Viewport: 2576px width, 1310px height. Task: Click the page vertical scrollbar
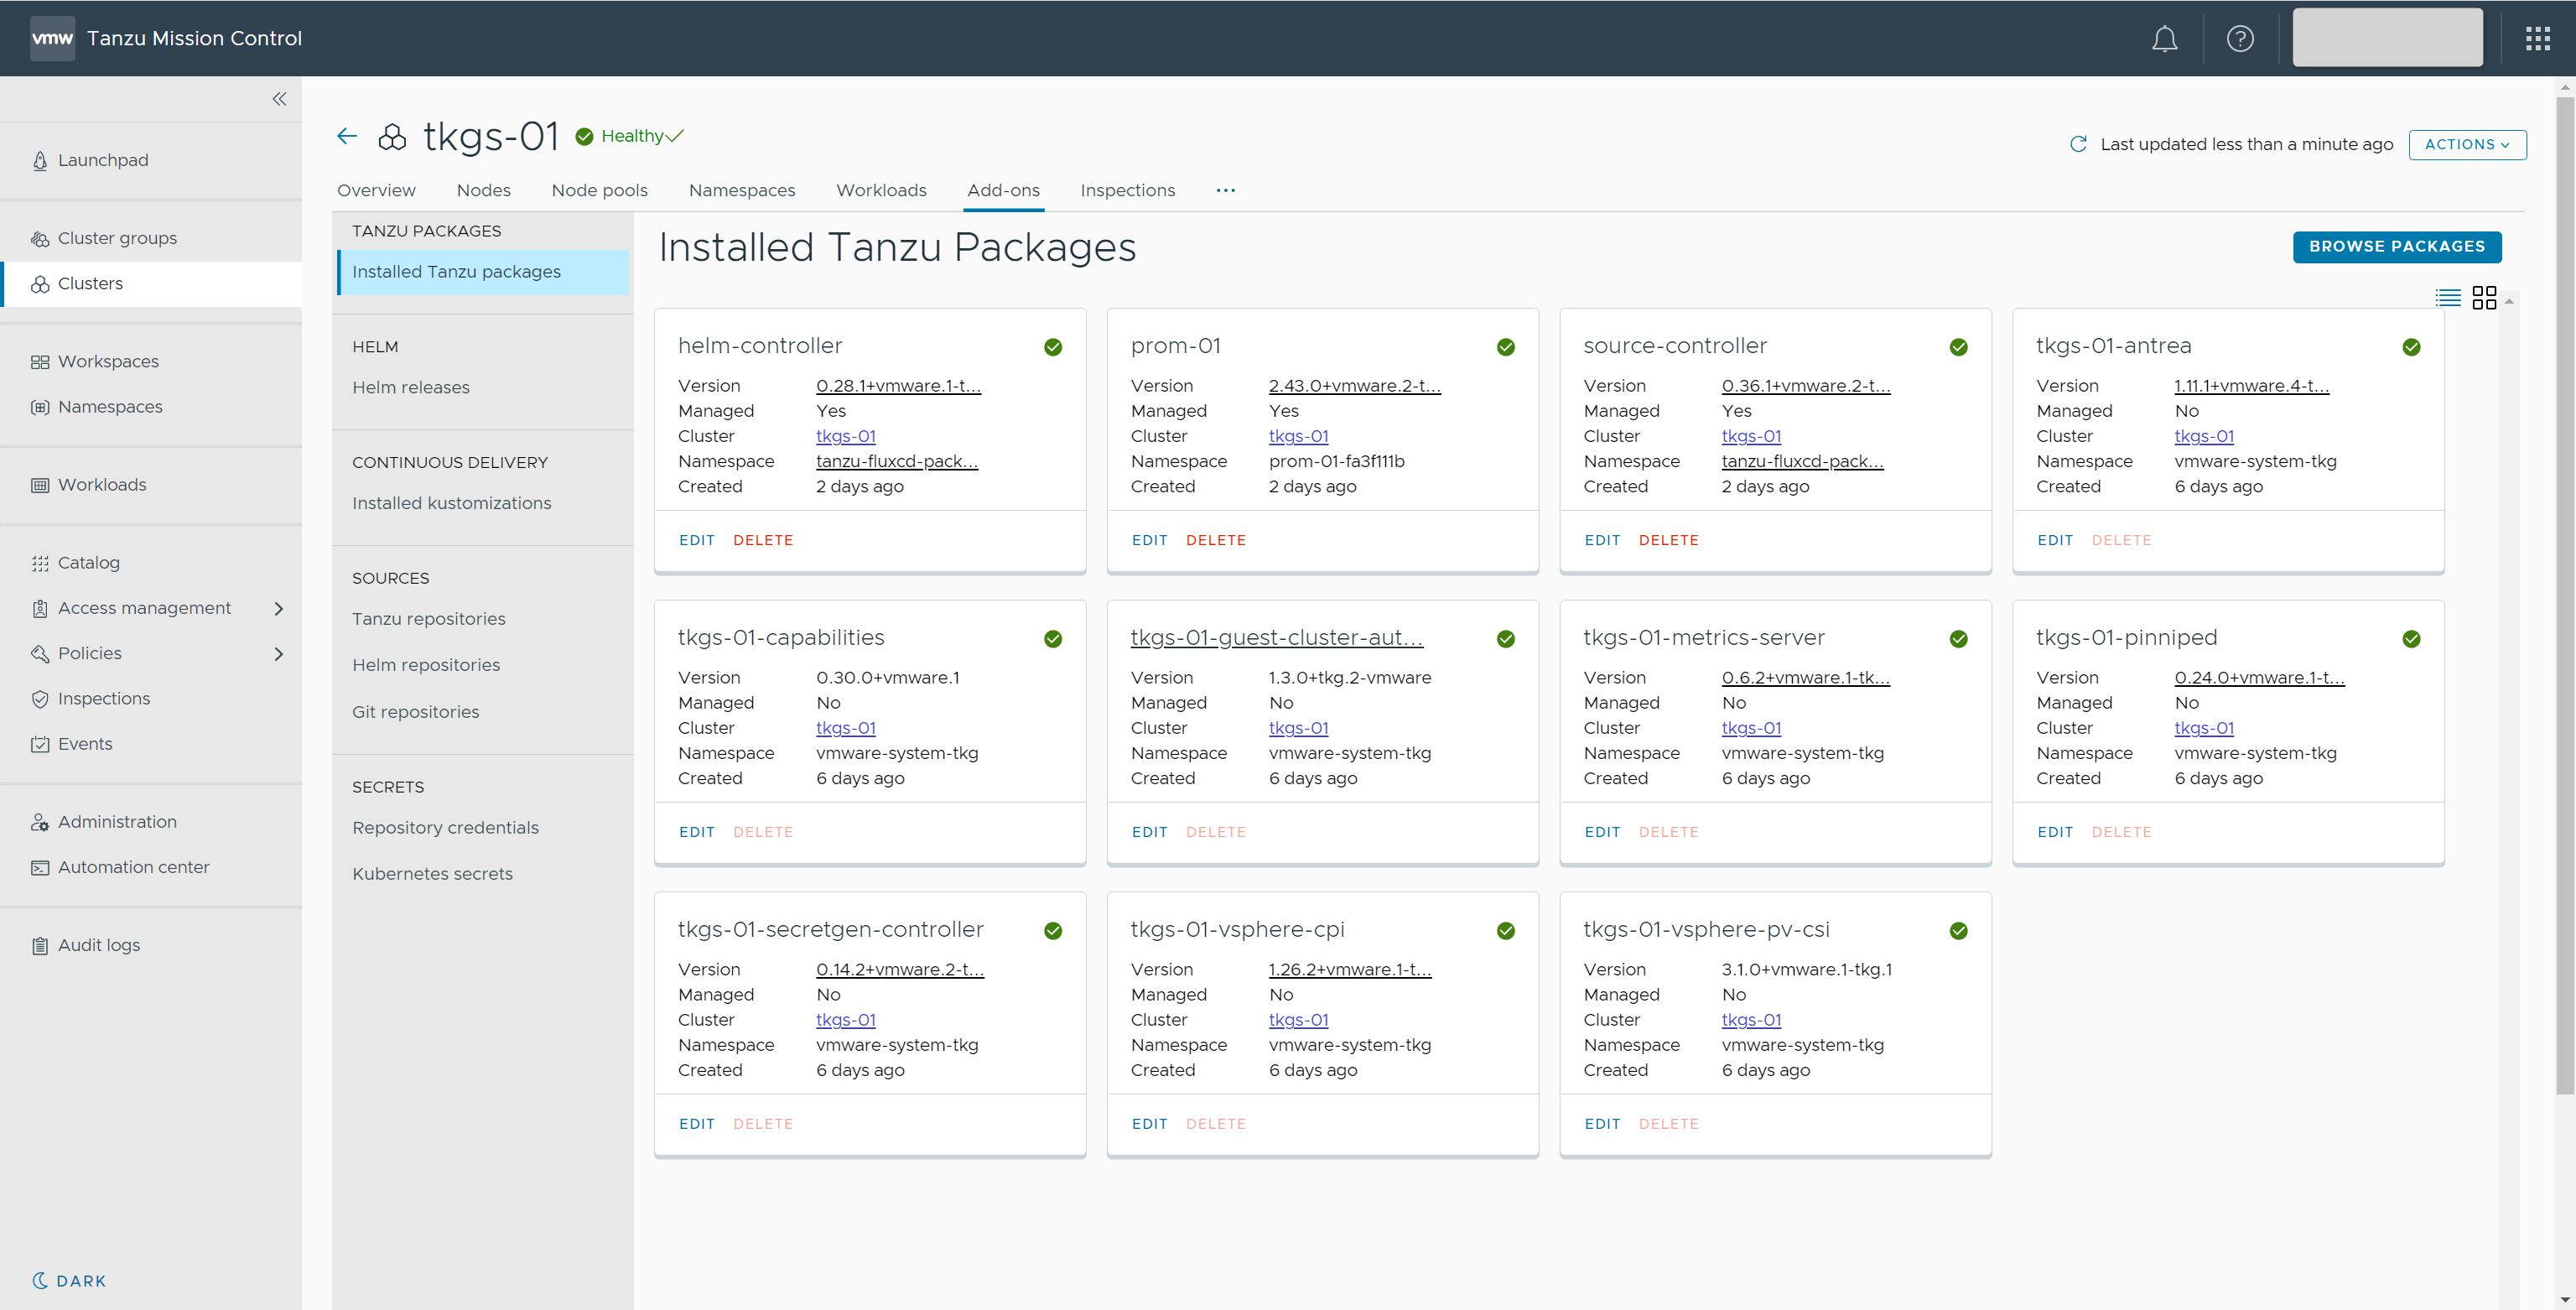pyautogui.click(x=2564, y=600)
